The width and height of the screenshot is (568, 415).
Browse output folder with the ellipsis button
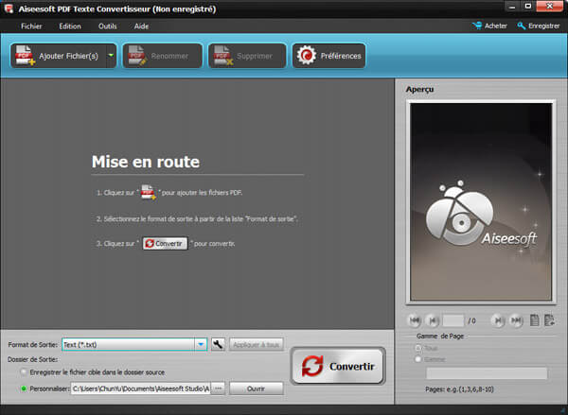tap(218, 389)
